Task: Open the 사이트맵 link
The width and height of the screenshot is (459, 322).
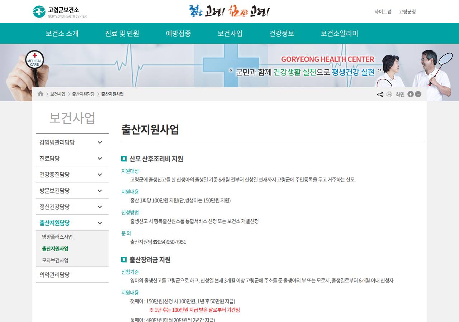Action: [x=383, y=11]
